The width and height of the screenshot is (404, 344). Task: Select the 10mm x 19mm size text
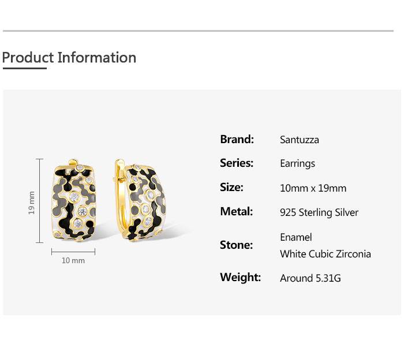point(313,188)
